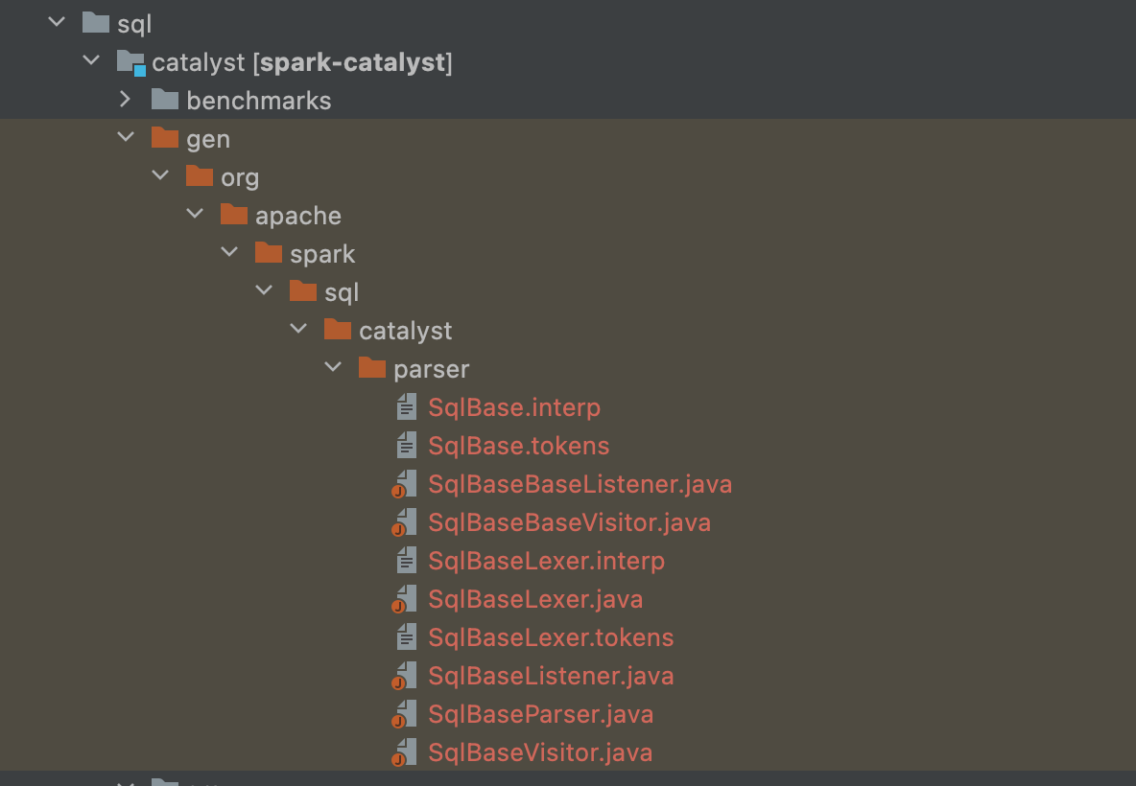1136x786 pixels.
Task: Select file SqlBaseListener.java
Action: 552,676
